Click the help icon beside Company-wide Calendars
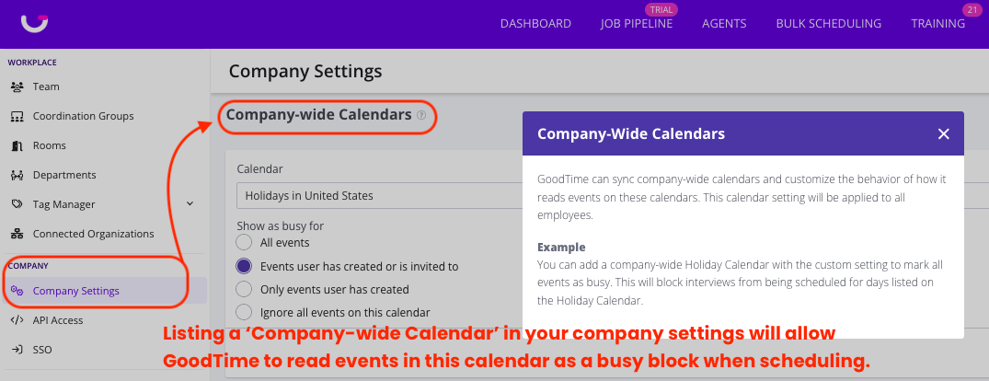The image size is (989, 381). pos(421,115)
